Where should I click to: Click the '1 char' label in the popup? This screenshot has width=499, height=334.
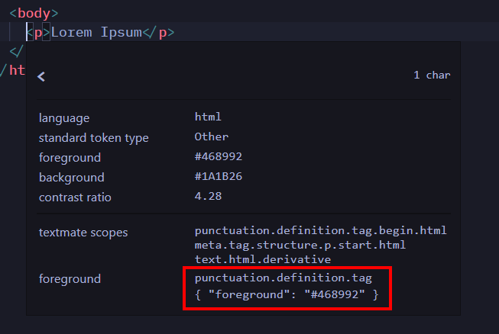click(432, 75)
